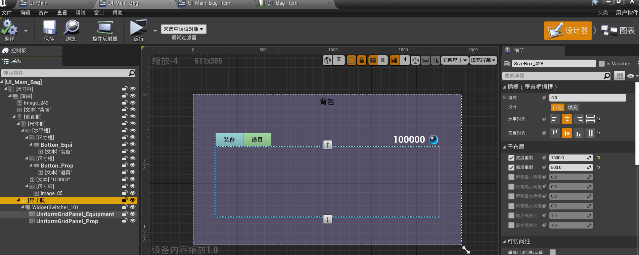Enable the 最小高宽比 checkbox
Viewport: 639px width, 255px height.
[x=511, y=216]
